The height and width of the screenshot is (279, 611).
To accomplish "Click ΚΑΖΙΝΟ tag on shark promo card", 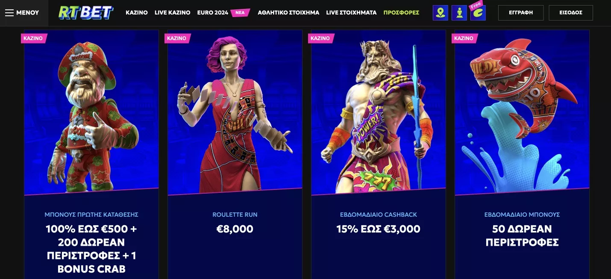I will coord(464,38).
